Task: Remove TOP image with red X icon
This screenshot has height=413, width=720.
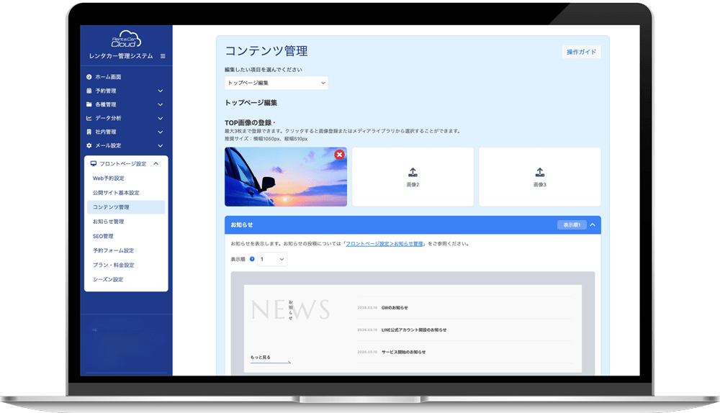Action: click(x=339, y=155)
